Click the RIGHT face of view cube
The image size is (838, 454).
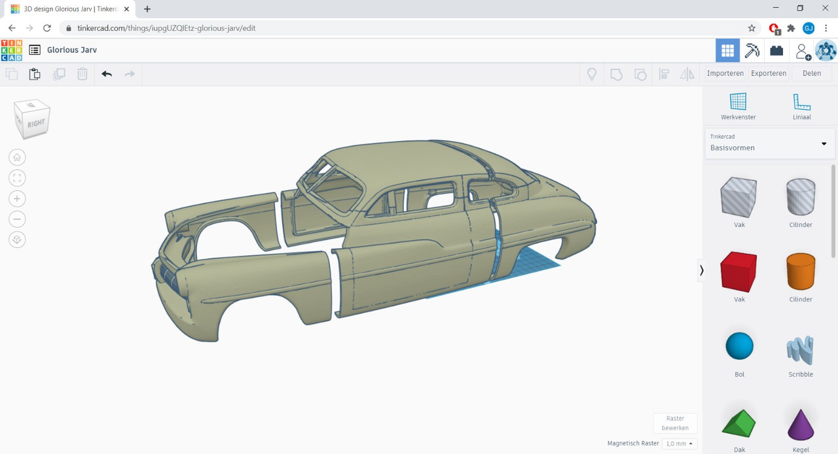pyautogui.click(x=37, y=123)
